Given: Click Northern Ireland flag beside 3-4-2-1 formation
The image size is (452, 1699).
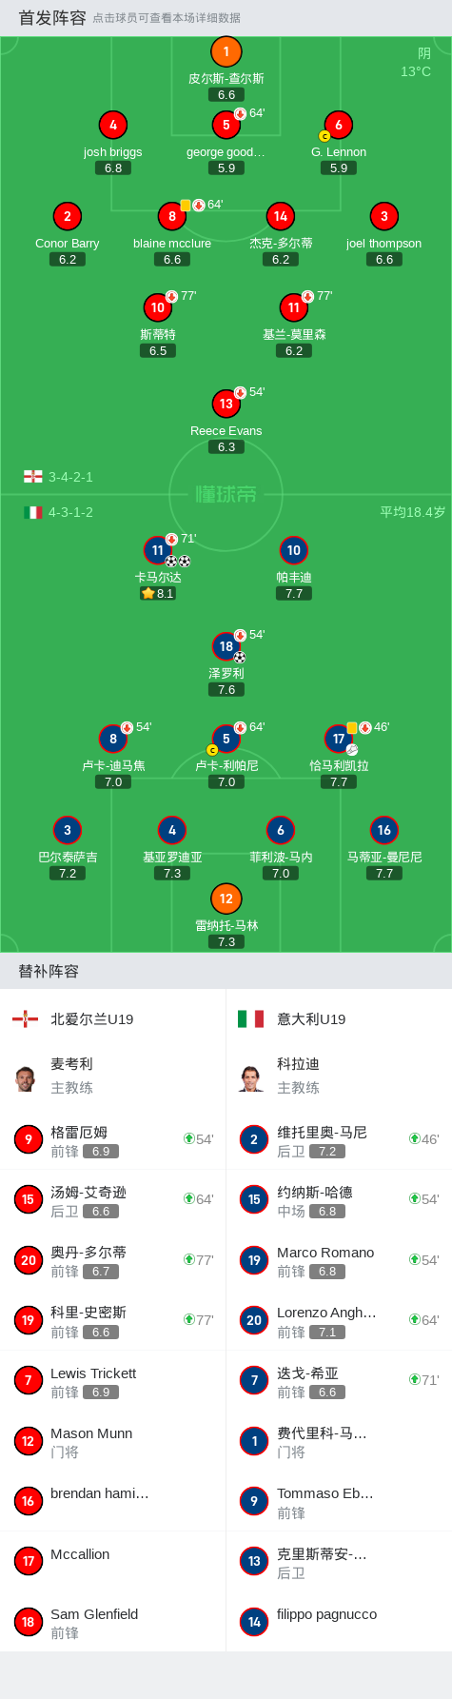Looking at the screenshot, I should (33, 477).
